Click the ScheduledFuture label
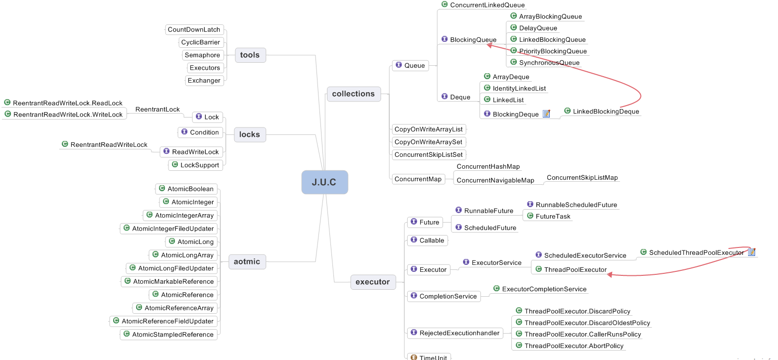 coord(490,228)
